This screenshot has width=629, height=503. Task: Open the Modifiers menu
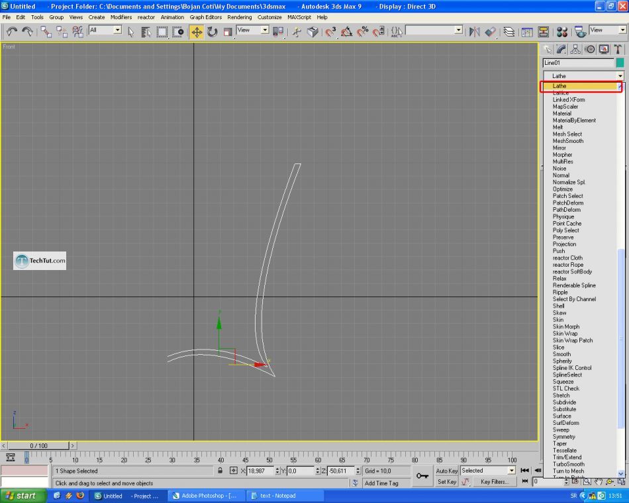click(121, 17)
